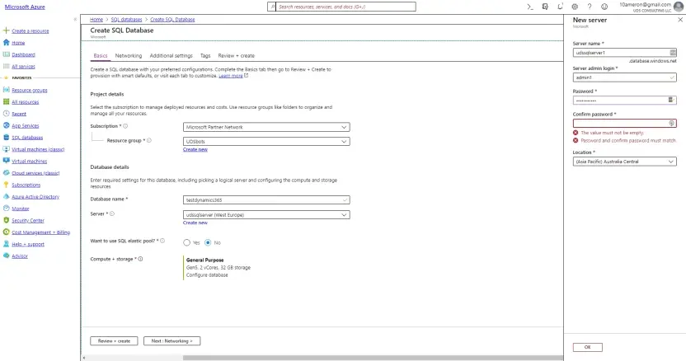Click the Review + create button
This screenshot has height=361, width=686.
pos(114,341)
